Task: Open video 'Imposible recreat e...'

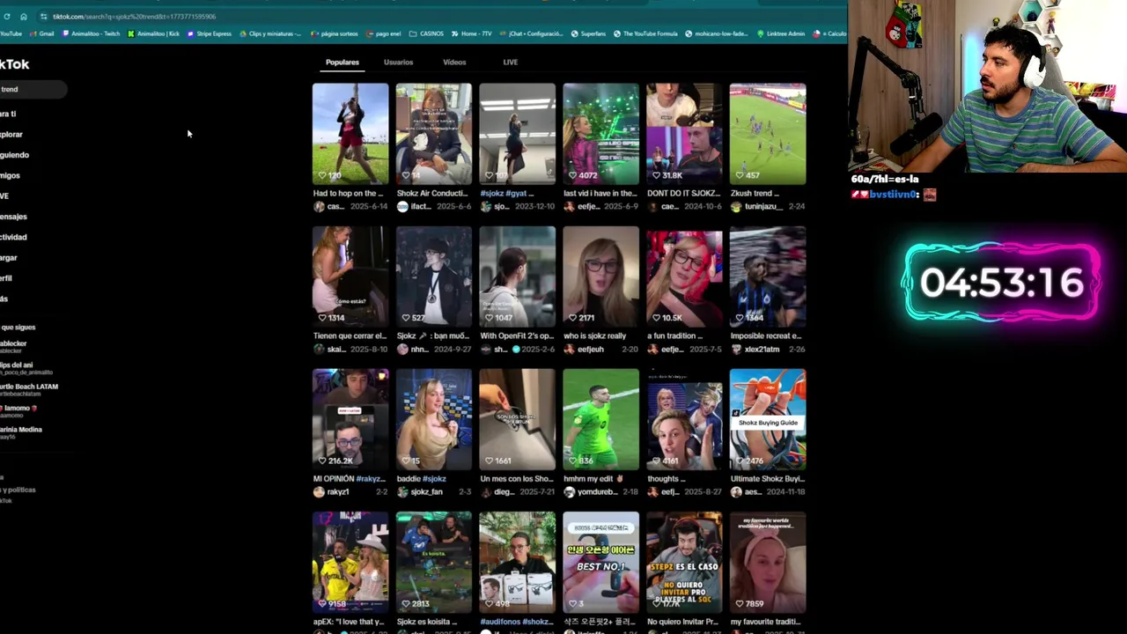Action: coord(767,276)
